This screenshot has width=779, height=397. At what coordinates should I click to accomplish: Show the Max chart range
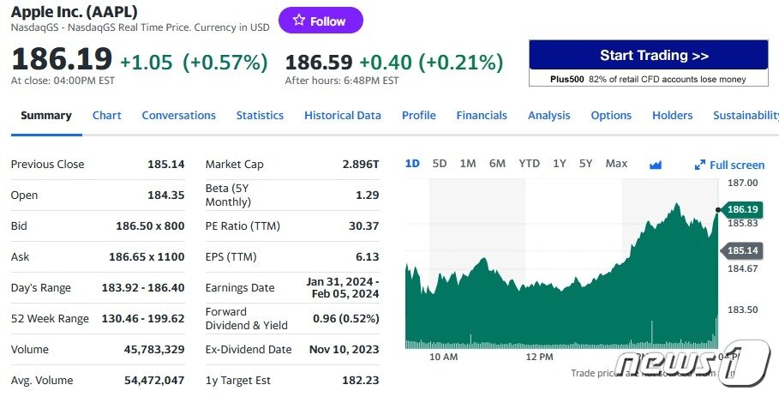coord(616,163)
